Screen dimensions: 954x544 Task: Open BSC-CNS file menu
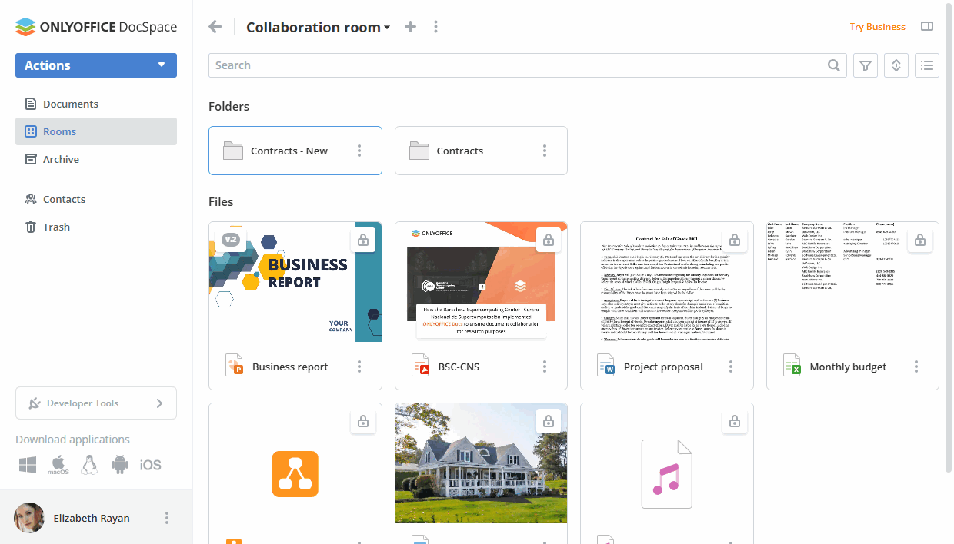pos(545,367)
